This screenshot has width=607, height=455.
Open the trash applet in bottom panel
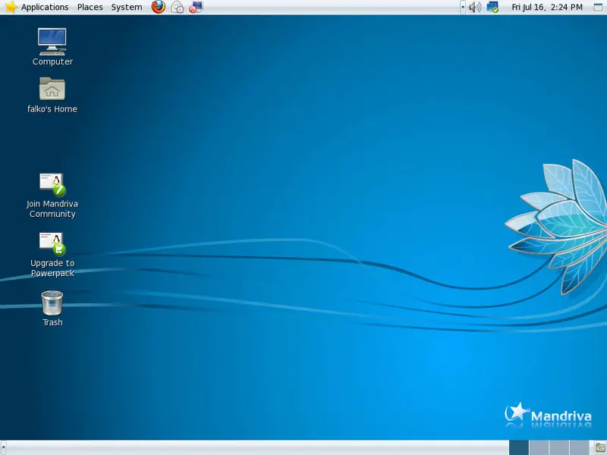[x=599, y=448]
